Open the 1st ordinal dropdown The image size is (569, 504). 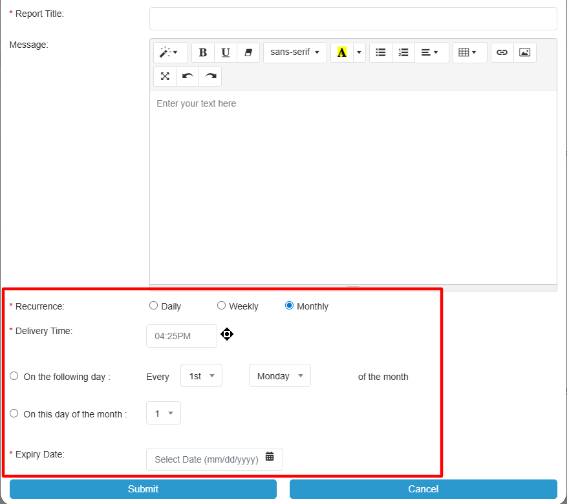point(201,376)
